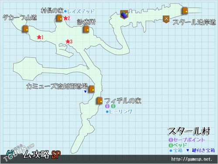This screenshot has width=218, height=164.
Task: Click the purple save point circle on the map
Action: click(107, 106)
